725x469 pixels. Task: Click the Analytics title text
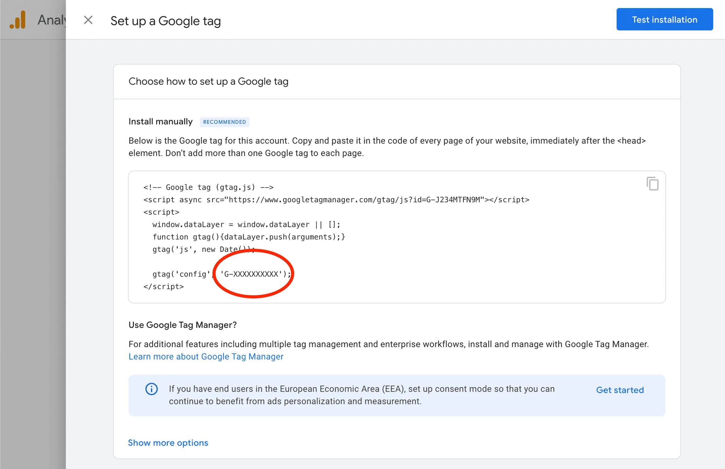point(52,20)
